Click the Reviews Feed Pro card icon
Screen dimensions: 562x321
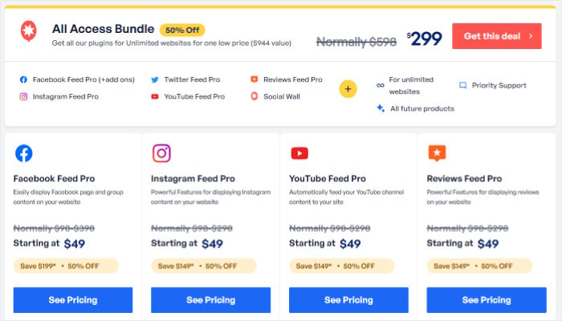(x=437, y=153)
